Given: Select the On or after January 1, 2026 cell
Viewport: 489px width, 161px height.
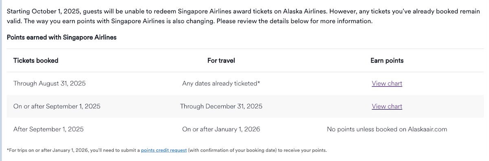Looking at the screenshot, I should pyautogui.click(x=221, y=129).
